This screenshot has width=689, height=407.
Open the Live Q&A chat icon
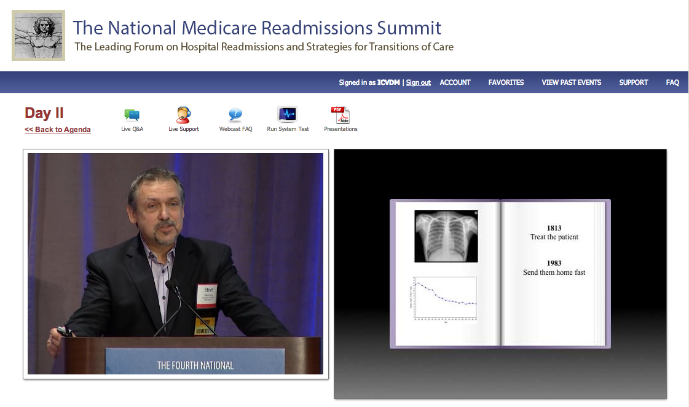[132, 115]
